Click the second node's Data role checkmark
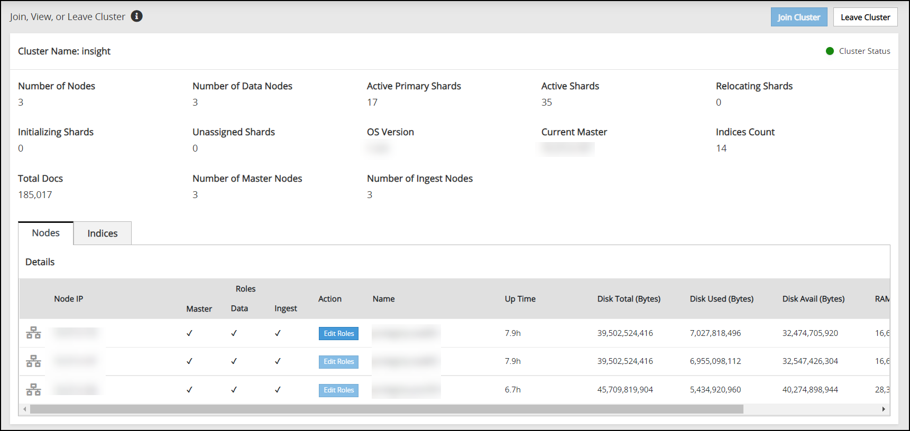The image size is (910, 431). pyautogui.click(x=234, y=361)
